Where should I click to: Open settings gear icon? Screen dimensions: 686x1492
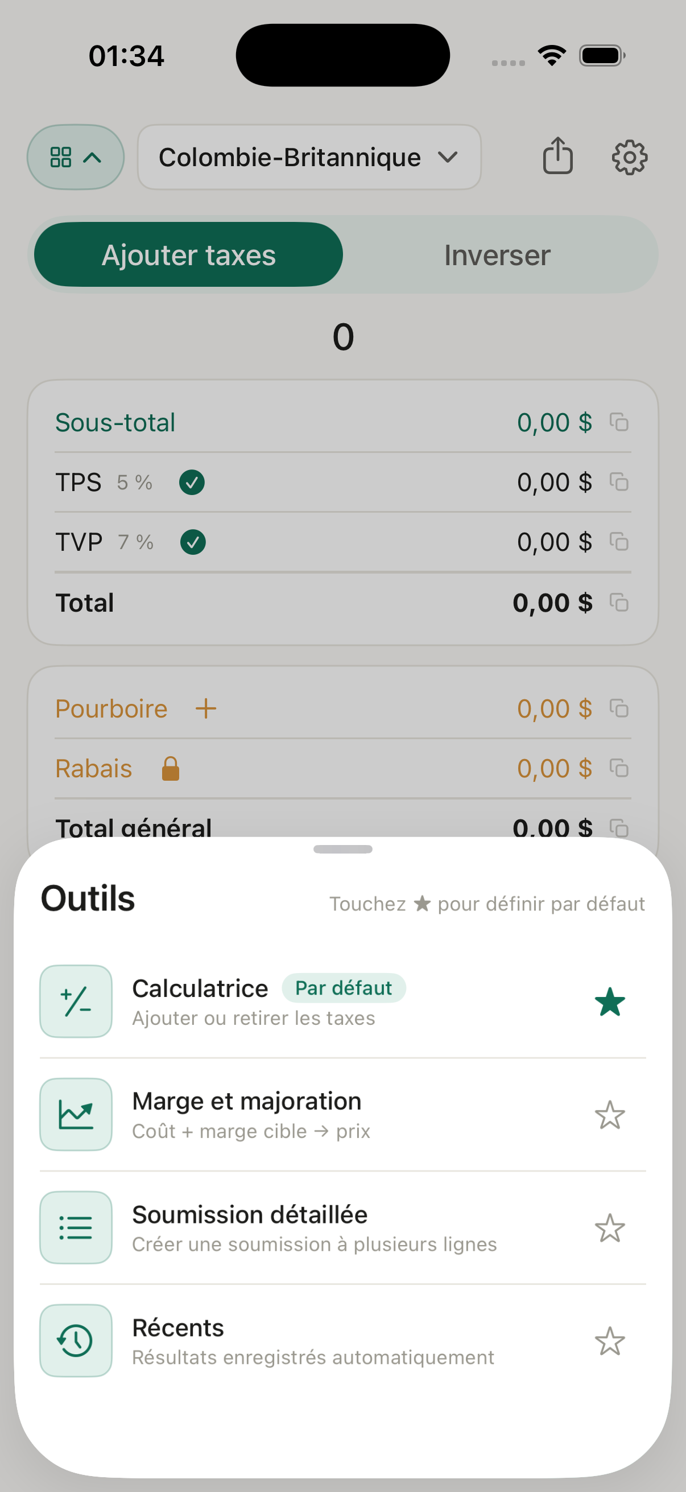click(x=629, y=157)
